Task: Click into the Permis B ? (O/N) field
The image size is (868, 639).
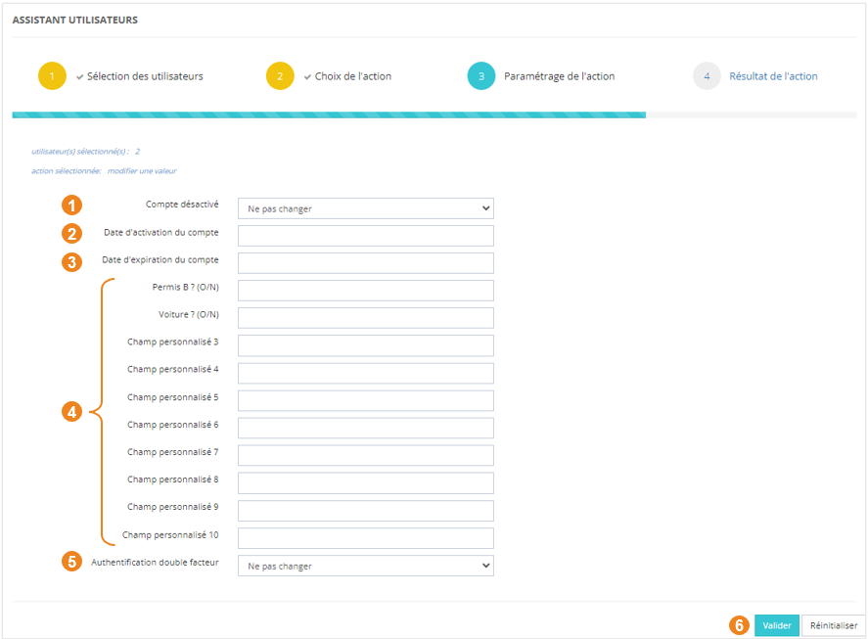Action: tap(365, 291)
